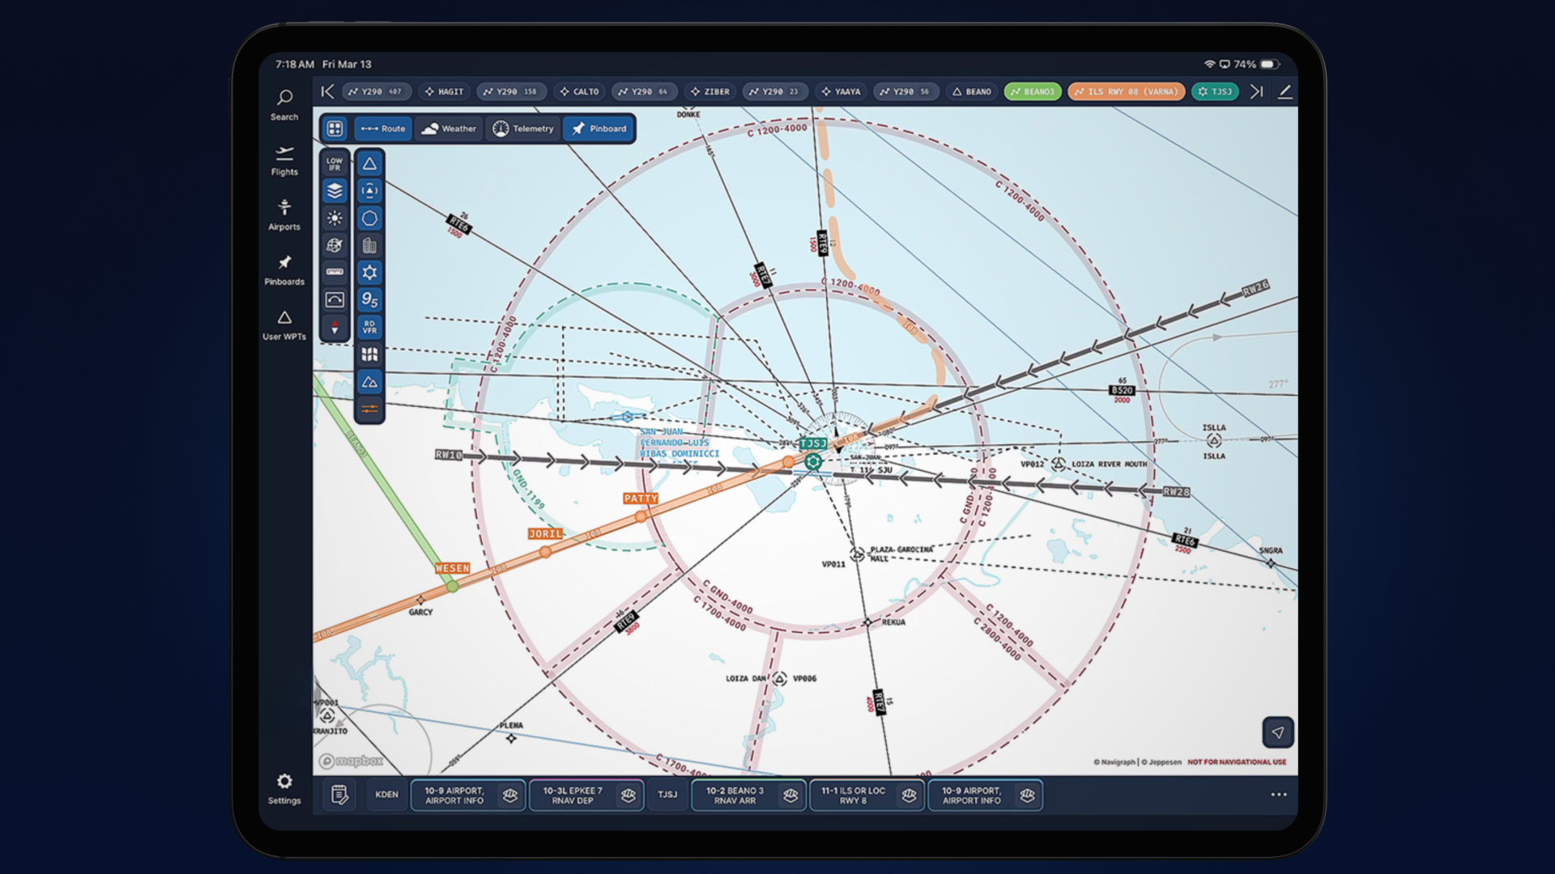The height and width of the screenshot is (874, 1555).
Task: Select the BEANO3 arrival route chip
Action: pyautogui.click(x=1033, y=91)
